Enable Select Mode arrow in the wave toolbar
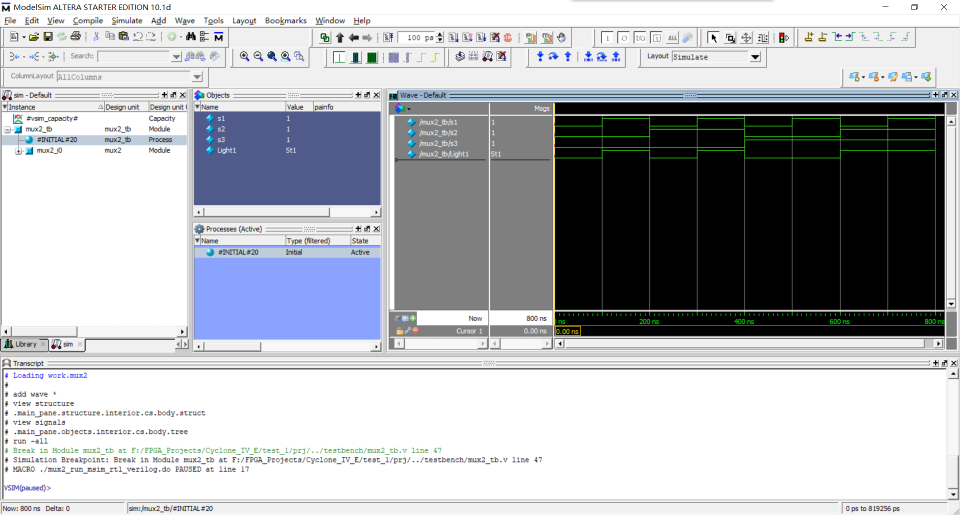The image size is (960, 515). pos(713,37)
